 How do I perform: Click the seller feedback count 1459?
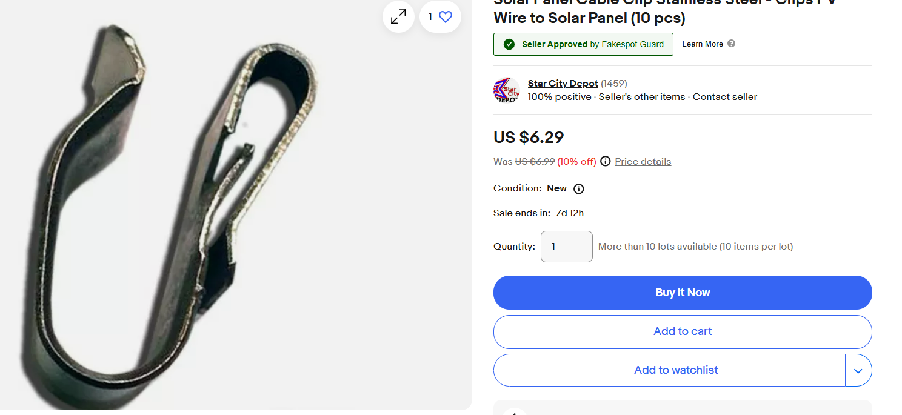coord(614,84)
